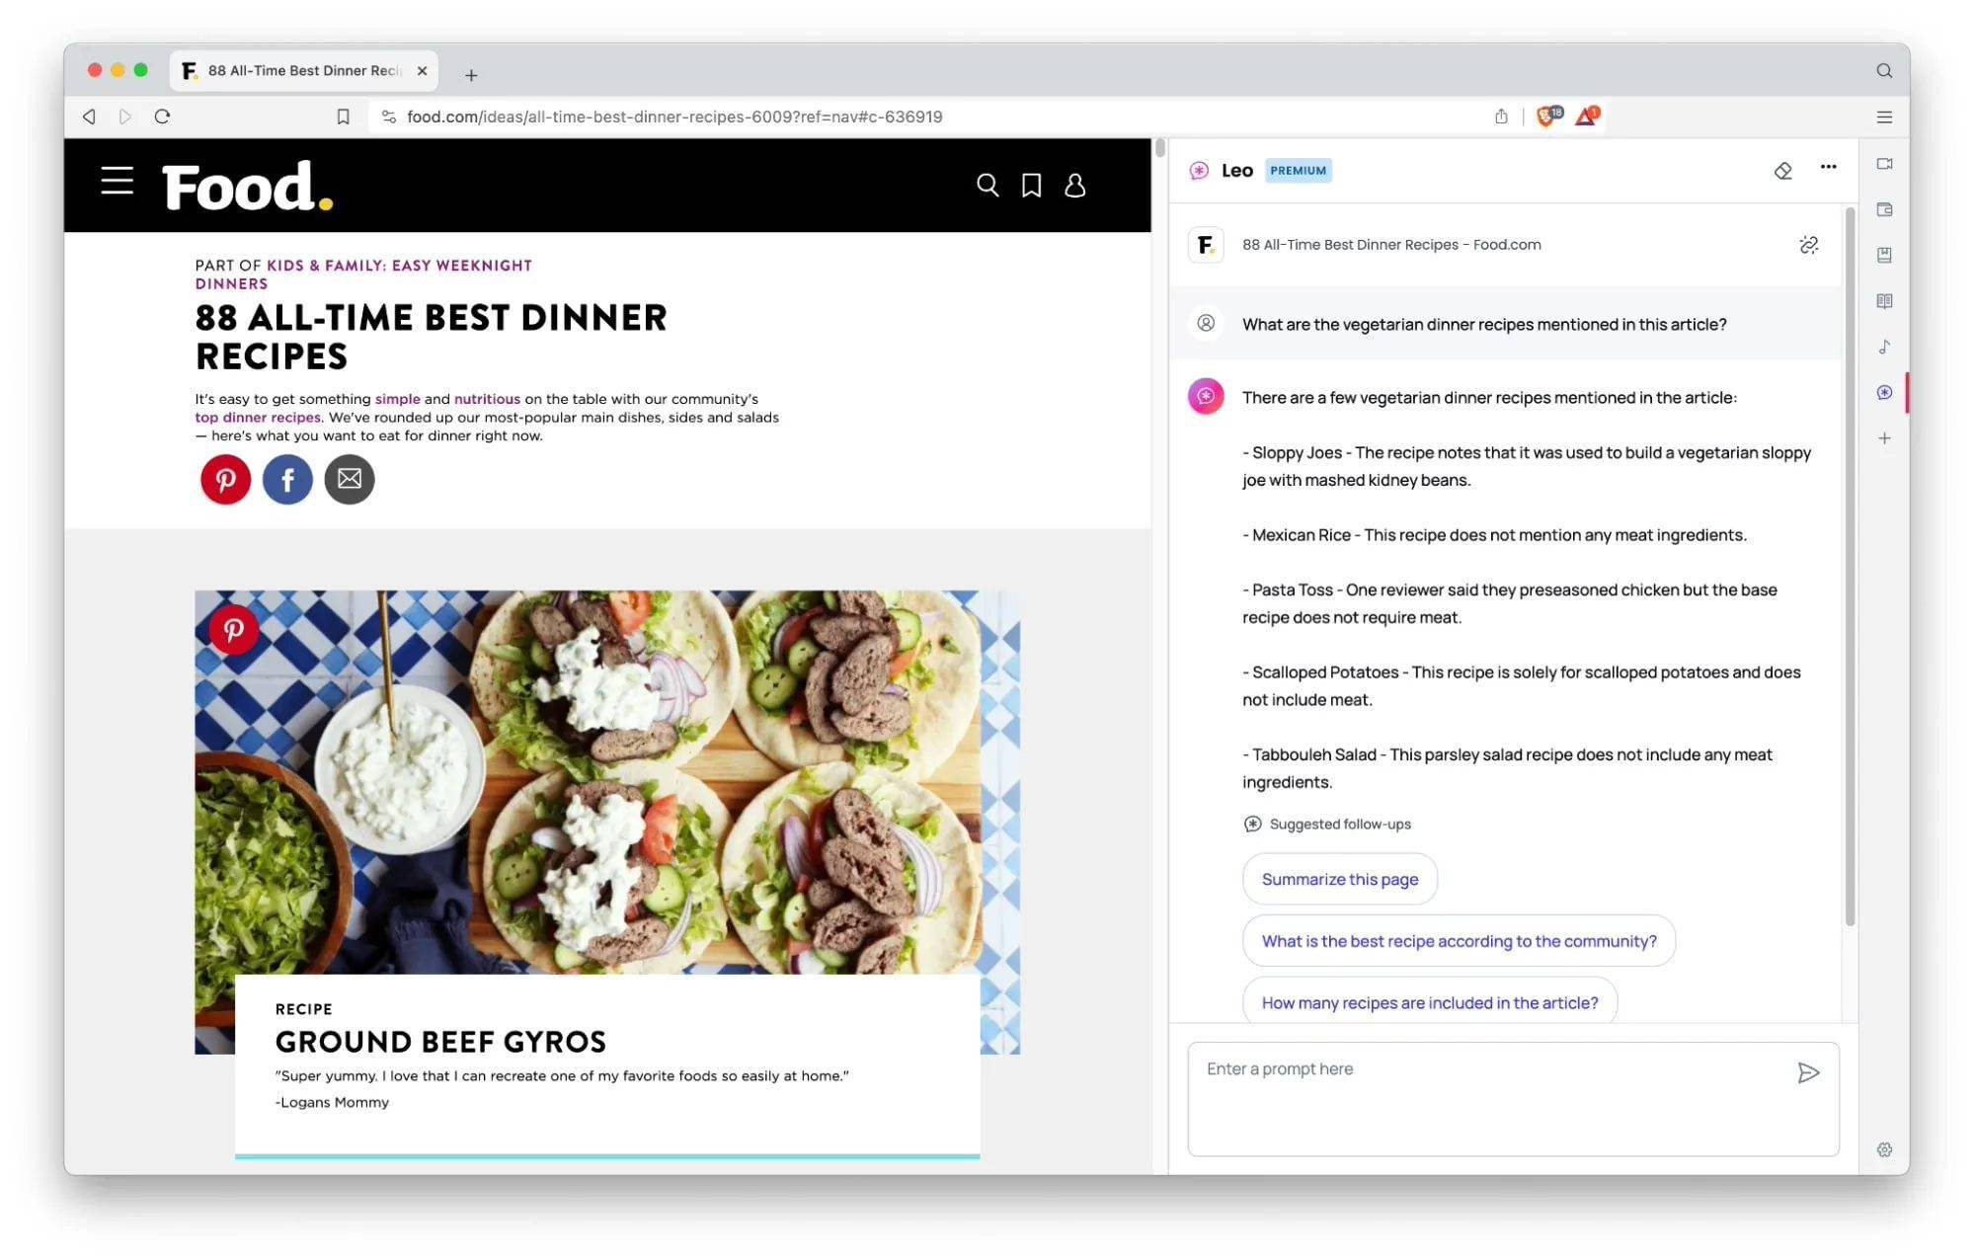Viewport: 1974px width, 1260px height.
Task: Click the Food.com Facebook share button
Action: point(286,479)
